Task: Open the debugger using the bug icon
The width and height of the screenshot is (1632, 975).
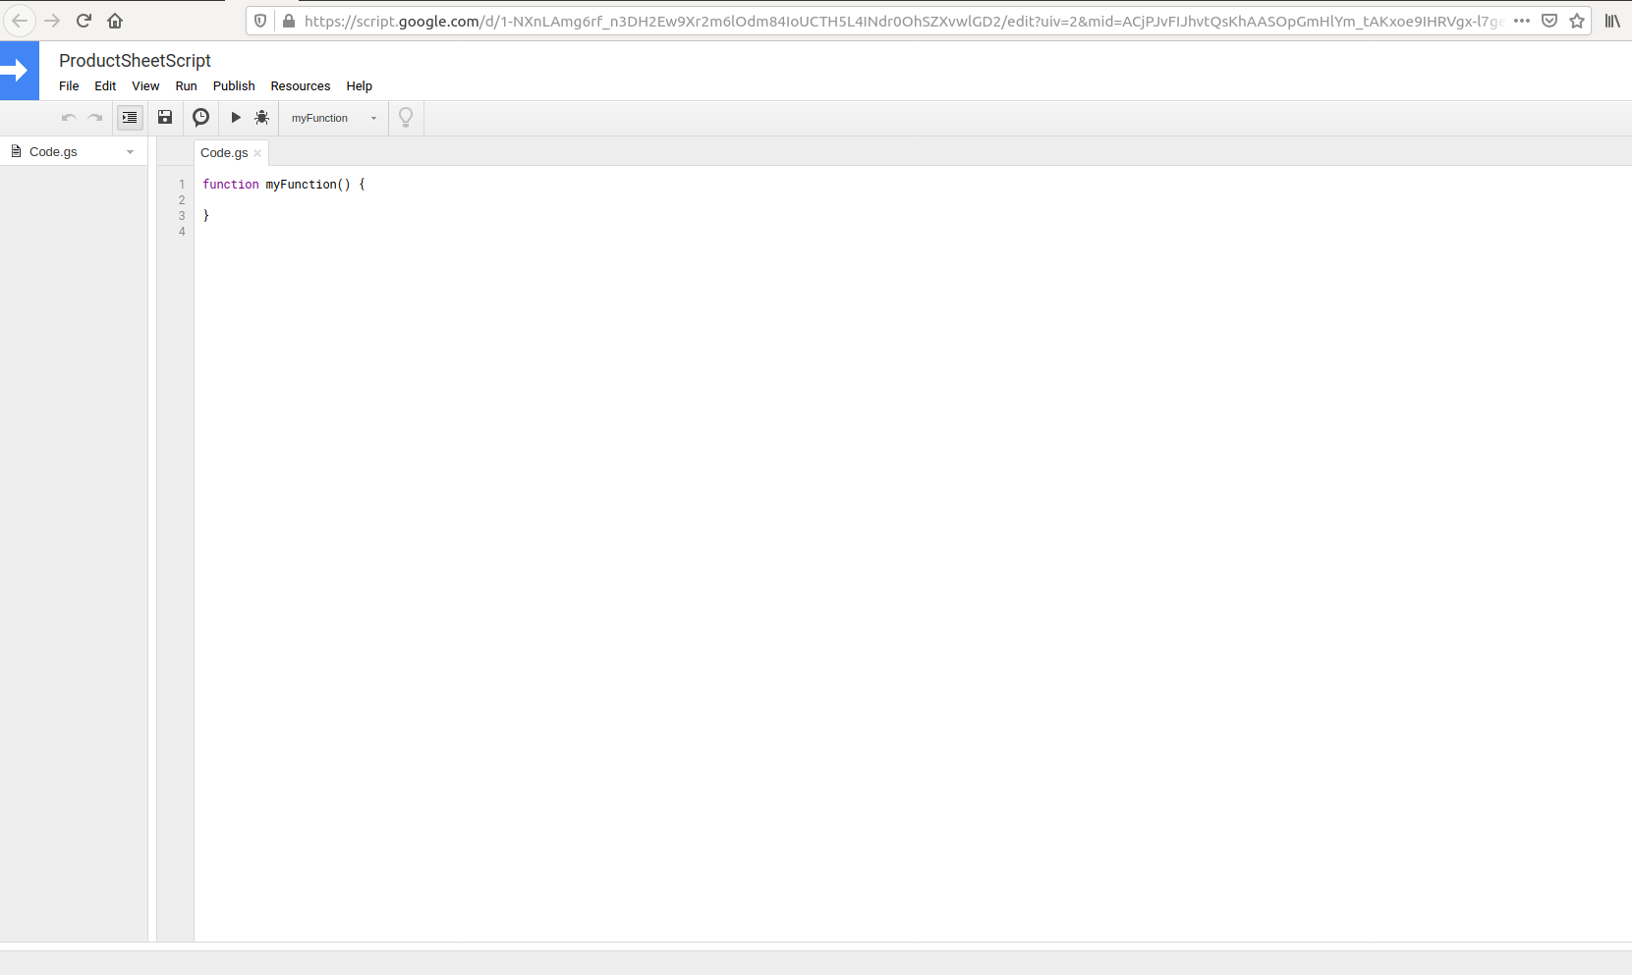Action: pyautogui.click(x=261, y=117)
